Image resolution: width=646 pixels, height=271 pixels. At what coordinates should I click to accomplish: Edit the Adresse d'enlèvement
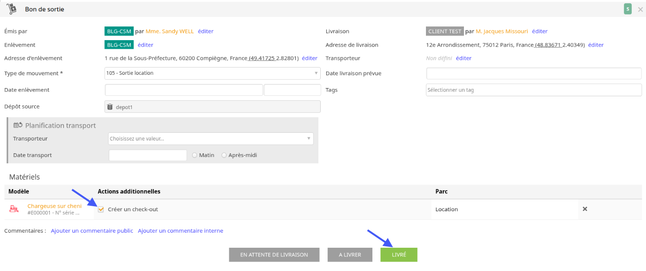pyautogui.click(x=310, y=58)
